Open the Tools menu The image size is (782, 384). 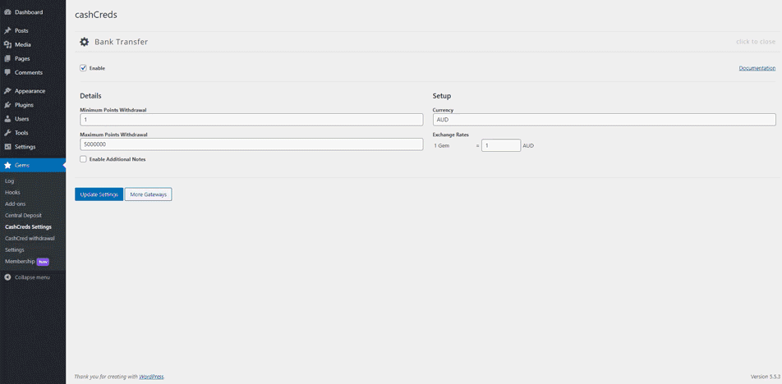[x=33, y=133]
